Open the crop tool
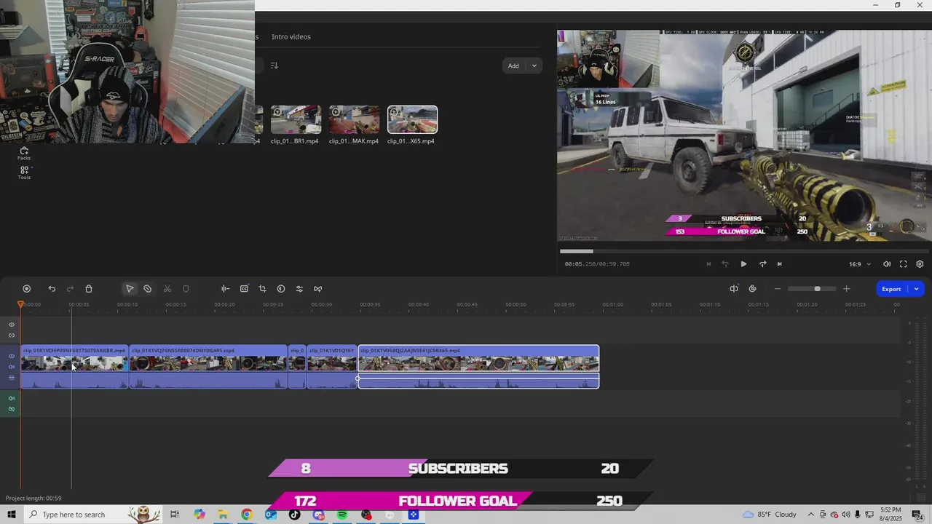Image resolution: width=932 pixels, height=524 pixels. 262,289
